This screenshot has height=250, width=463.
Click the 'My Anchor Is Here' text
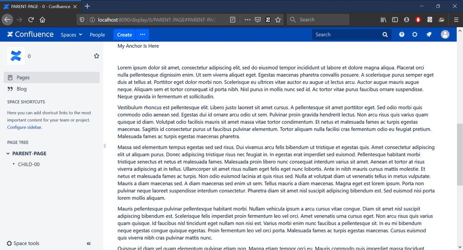pos(138,46)
